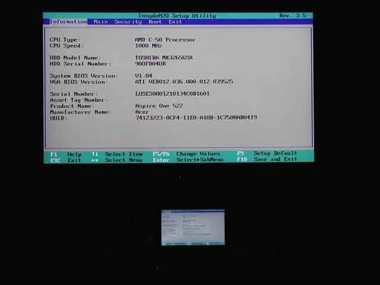Select the CPU Type label
380x285 pixels.
coord(65,40)
